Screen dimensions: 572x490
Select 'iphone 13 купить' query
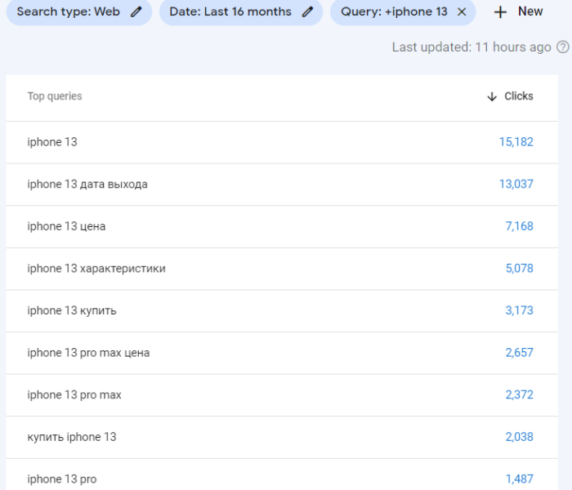282,310
